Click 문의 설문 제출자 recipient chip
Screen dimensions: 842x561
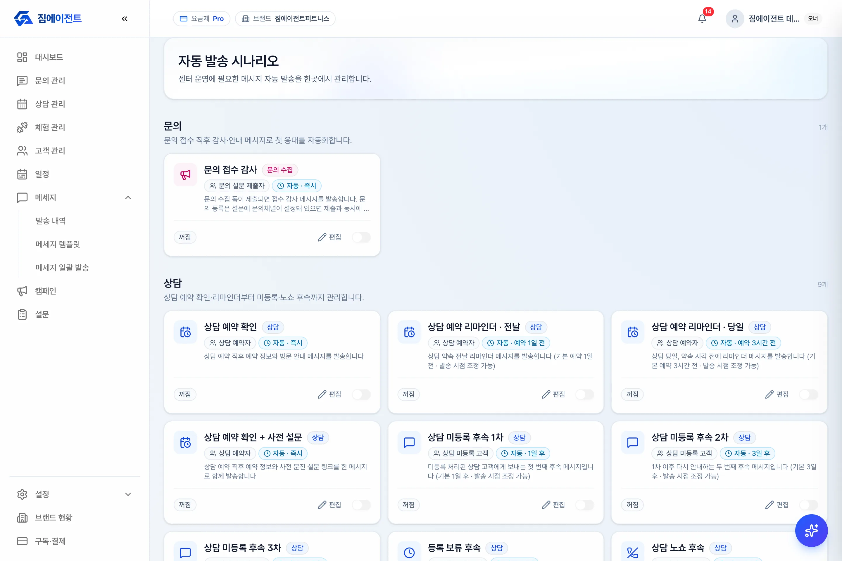click(x=237, y=186)
